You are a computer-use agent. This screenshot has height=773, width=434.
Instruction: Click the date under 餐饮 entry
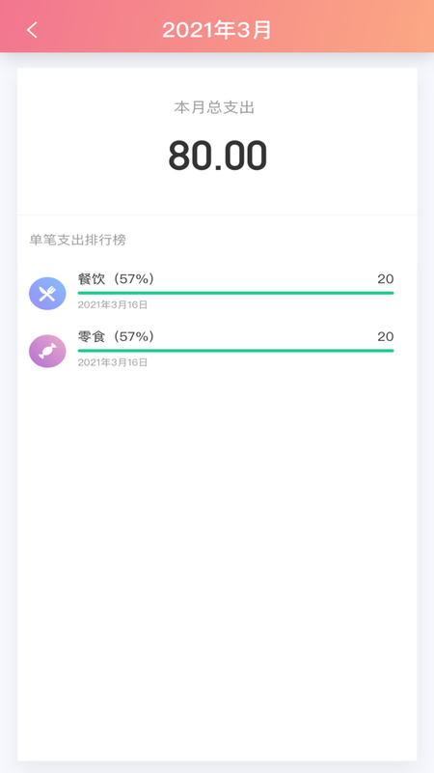tap(113, 305)
